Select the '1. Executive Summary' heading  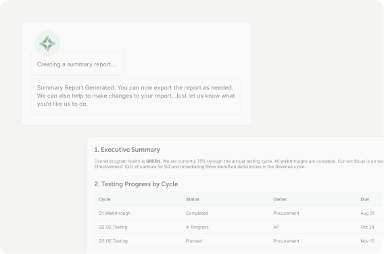coord(127,150)
